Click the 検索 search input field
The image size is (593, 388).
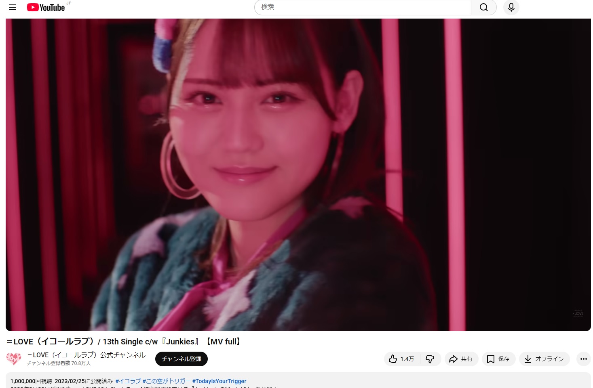tap(363, 7)
